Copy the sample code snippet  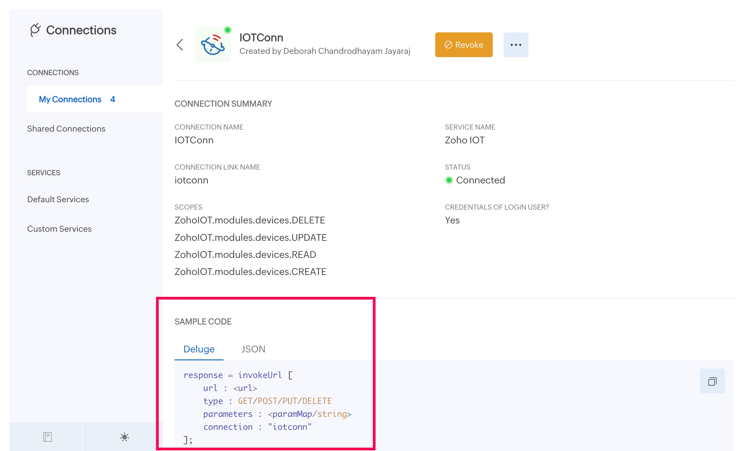(x=712, y=381)
